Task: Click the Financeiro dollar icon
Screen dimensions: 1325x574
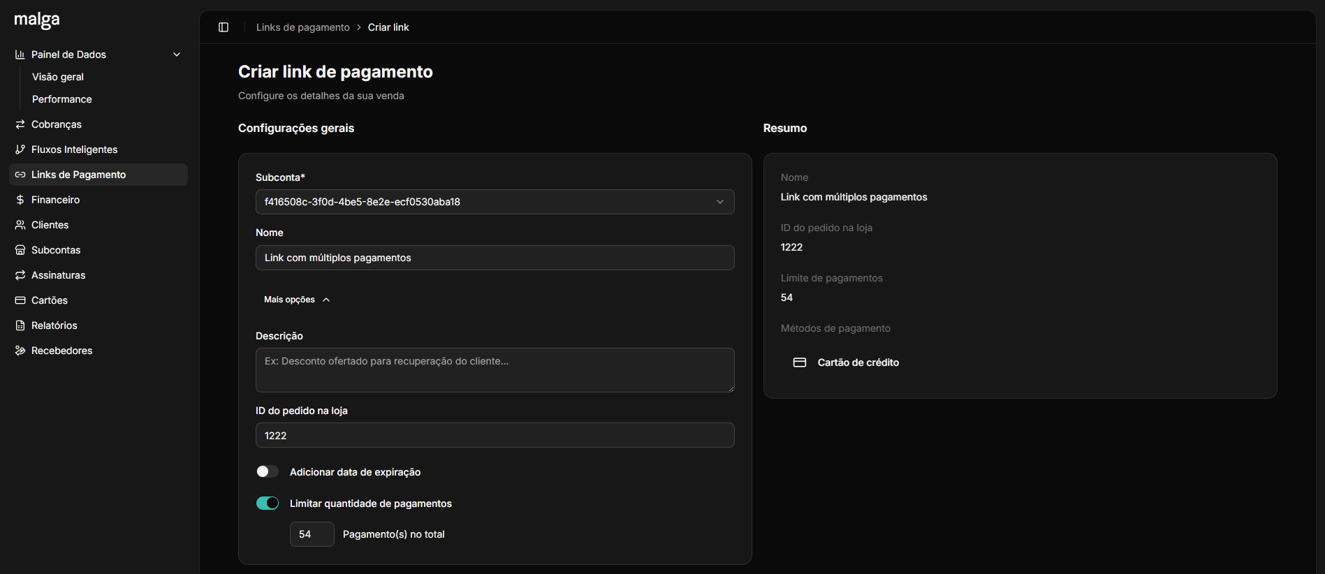Action: (x=20, y=200)
